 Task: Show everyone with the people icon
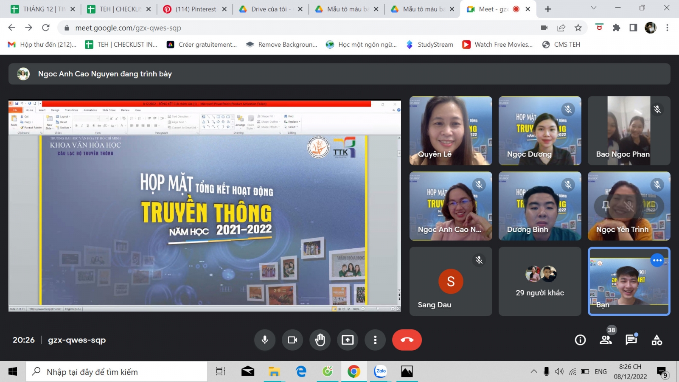(x=606, y=340)
